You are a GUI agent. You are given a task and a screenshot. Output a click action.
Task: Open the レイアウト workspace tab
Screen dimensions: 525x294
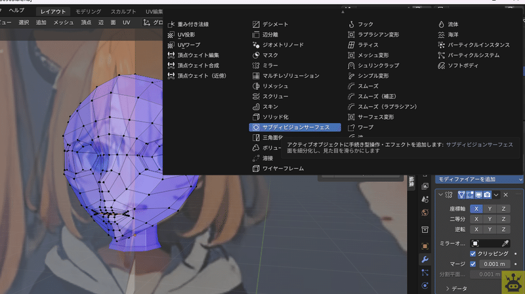[53, 11]
